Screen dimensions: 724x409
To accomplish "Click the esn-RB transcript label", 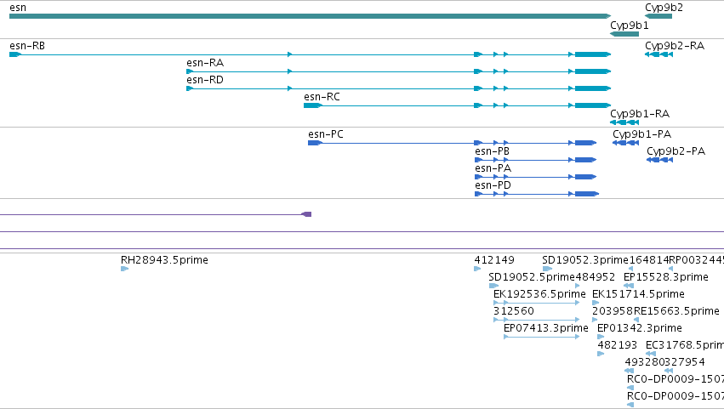I will [x=27, y=46].
